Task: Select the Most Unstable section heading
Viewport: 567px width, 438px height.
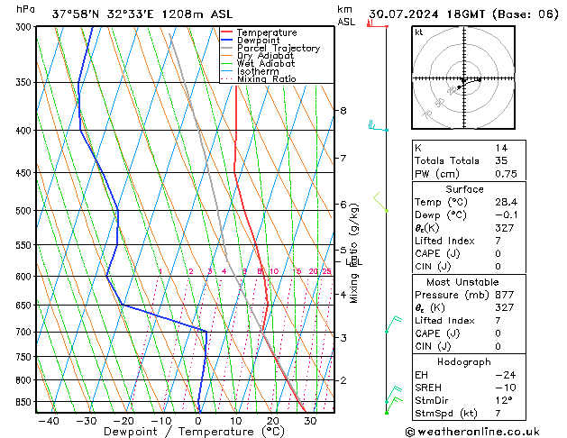Action: tap(464, 281)
